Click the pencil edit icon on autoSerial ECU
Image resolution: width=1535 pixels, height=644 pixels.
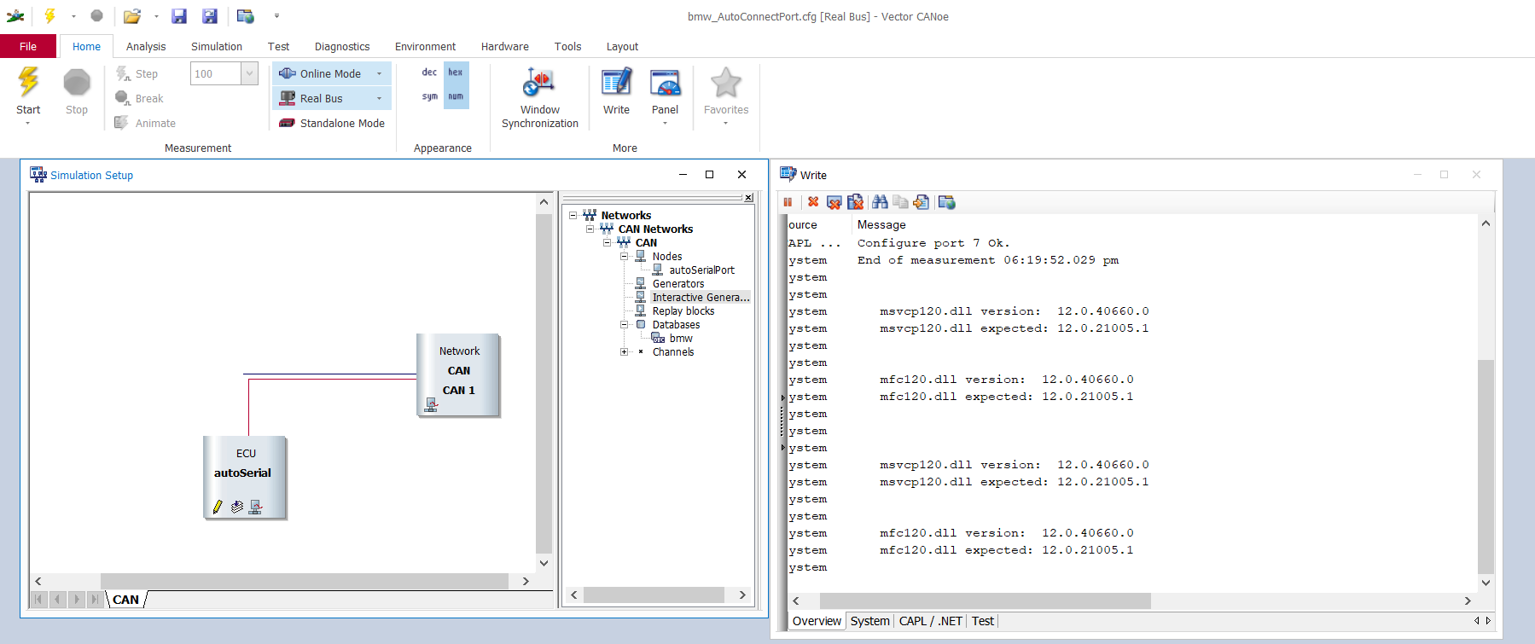(218, 507)
